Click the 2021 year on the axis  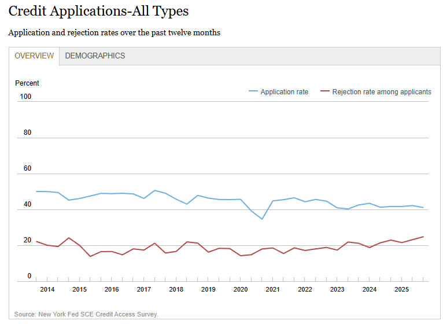[x=272, y=289]
